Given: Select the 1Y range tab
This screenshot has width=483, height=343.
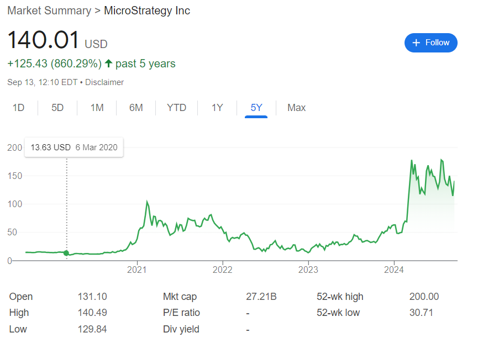Looking at the screenshot, I should point(217,108).
